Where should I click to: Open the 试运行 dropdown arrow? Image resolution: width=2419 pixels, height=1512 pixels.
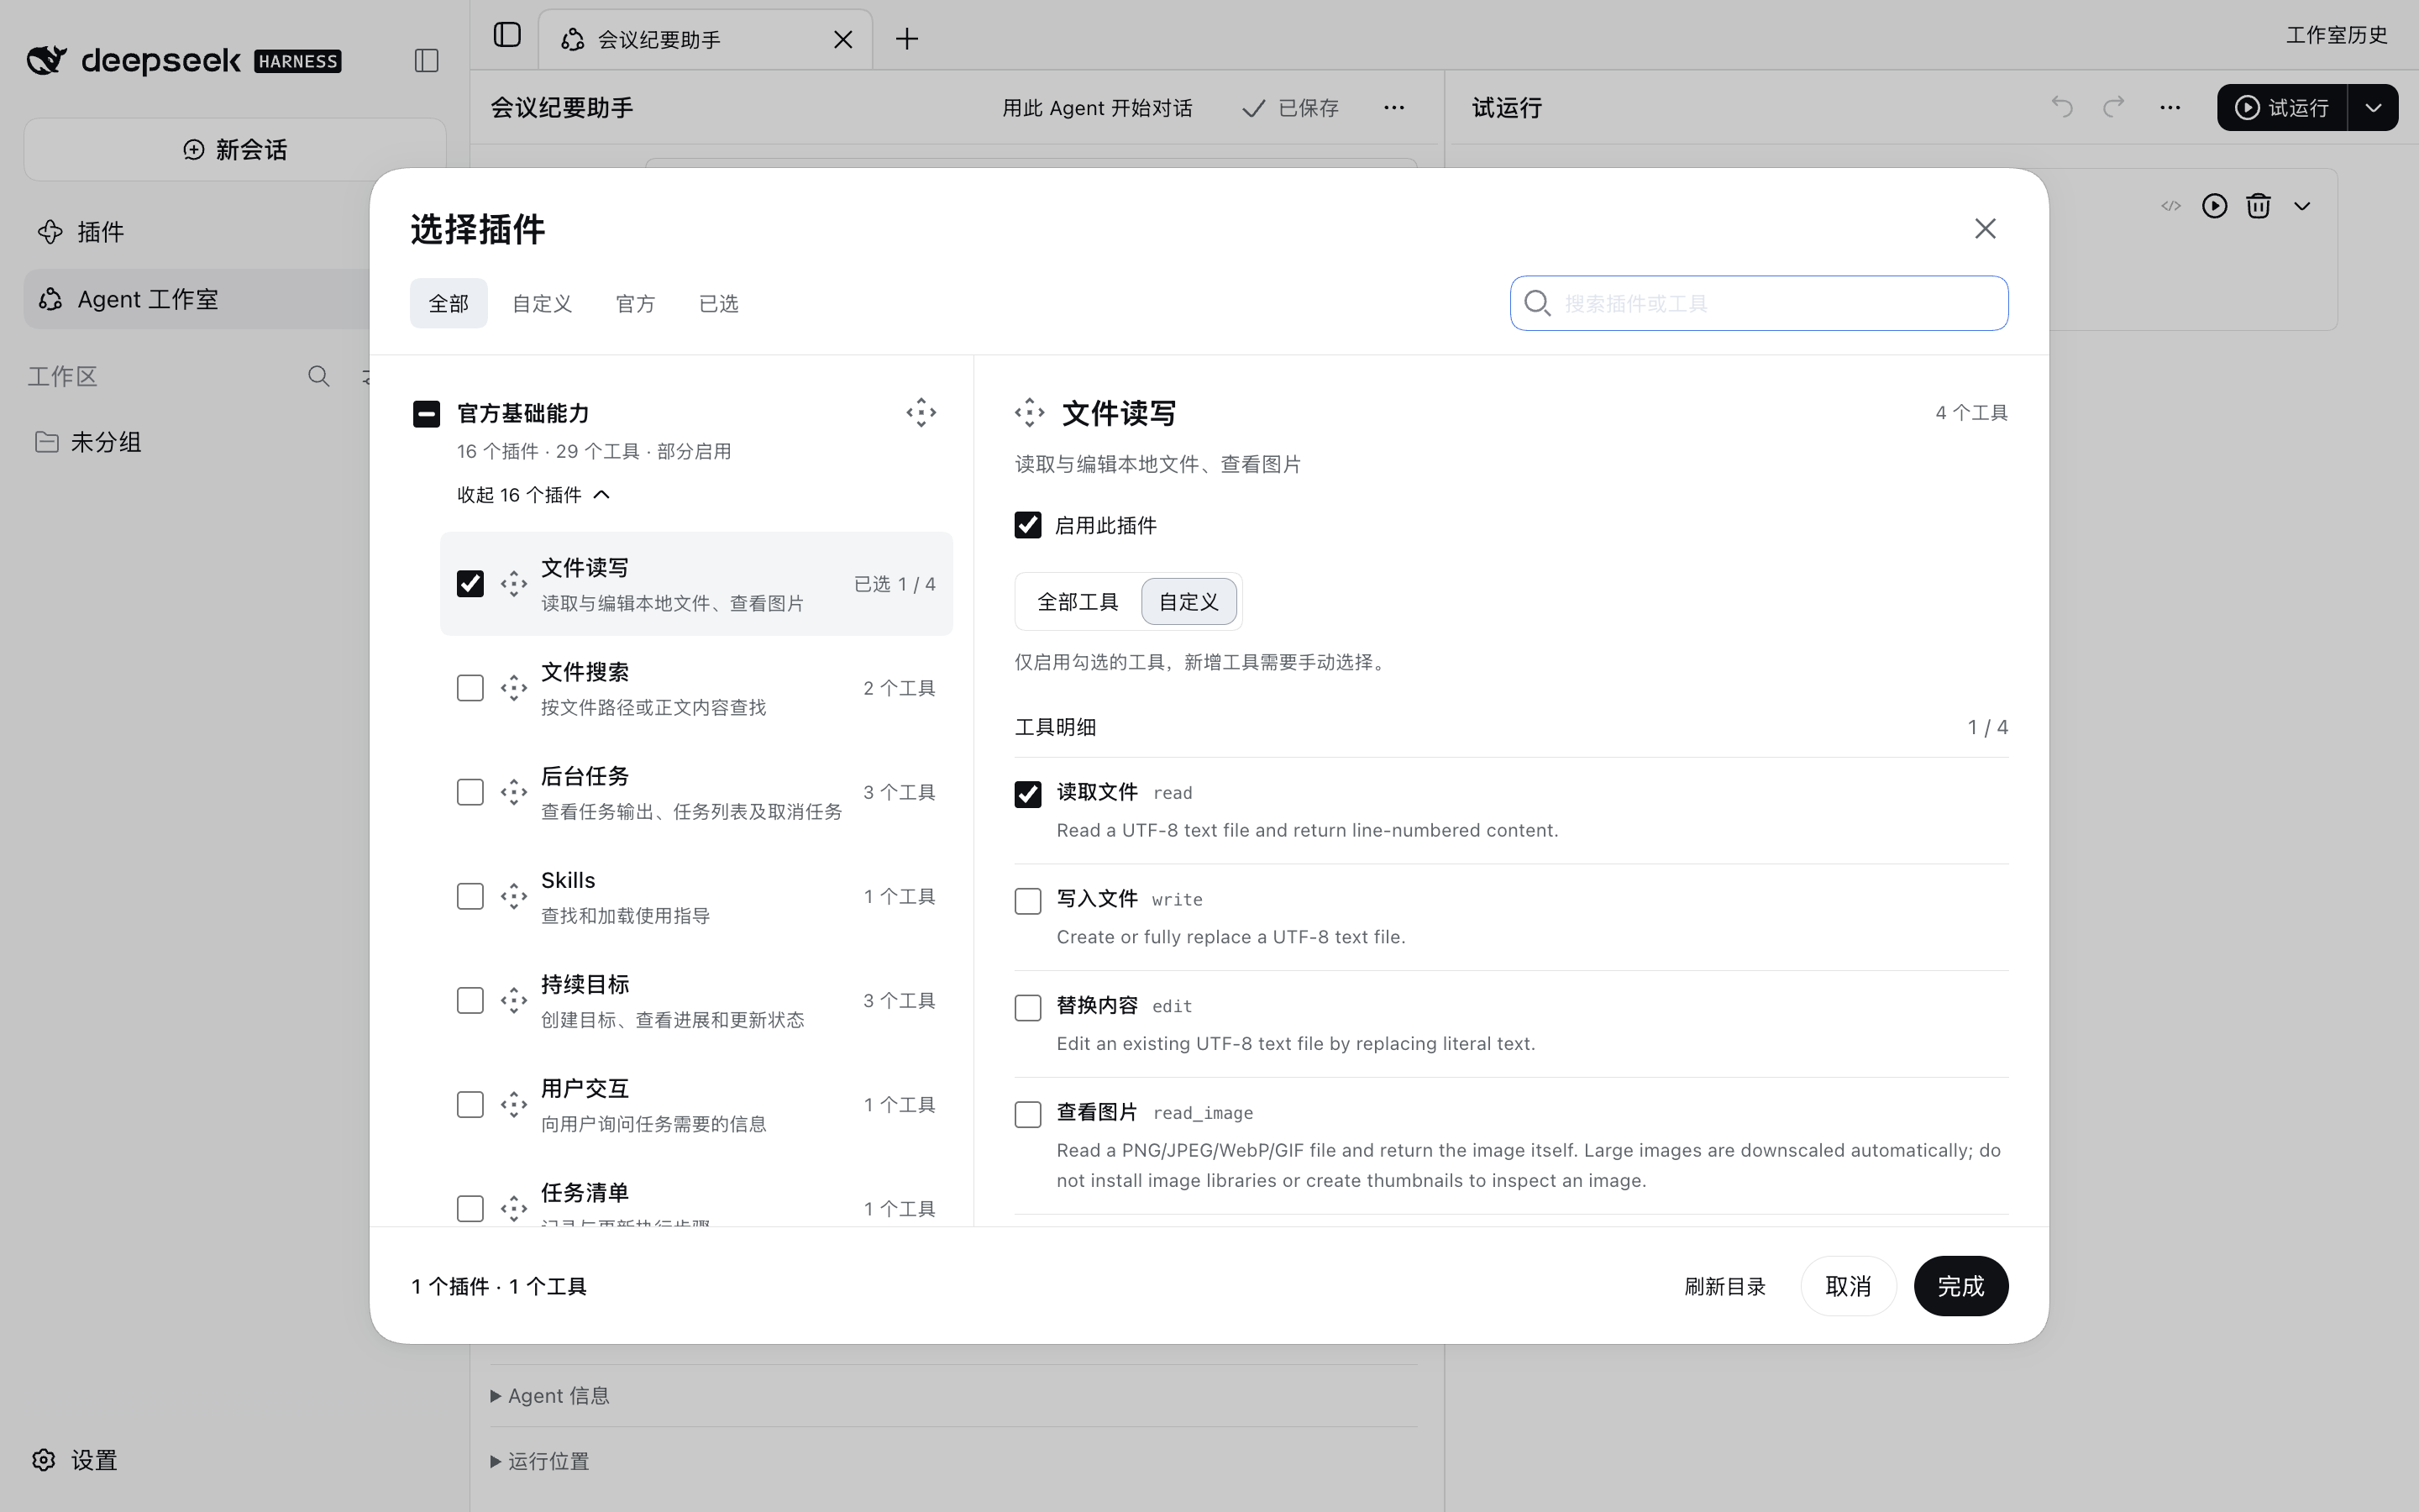click(2373, 107)
